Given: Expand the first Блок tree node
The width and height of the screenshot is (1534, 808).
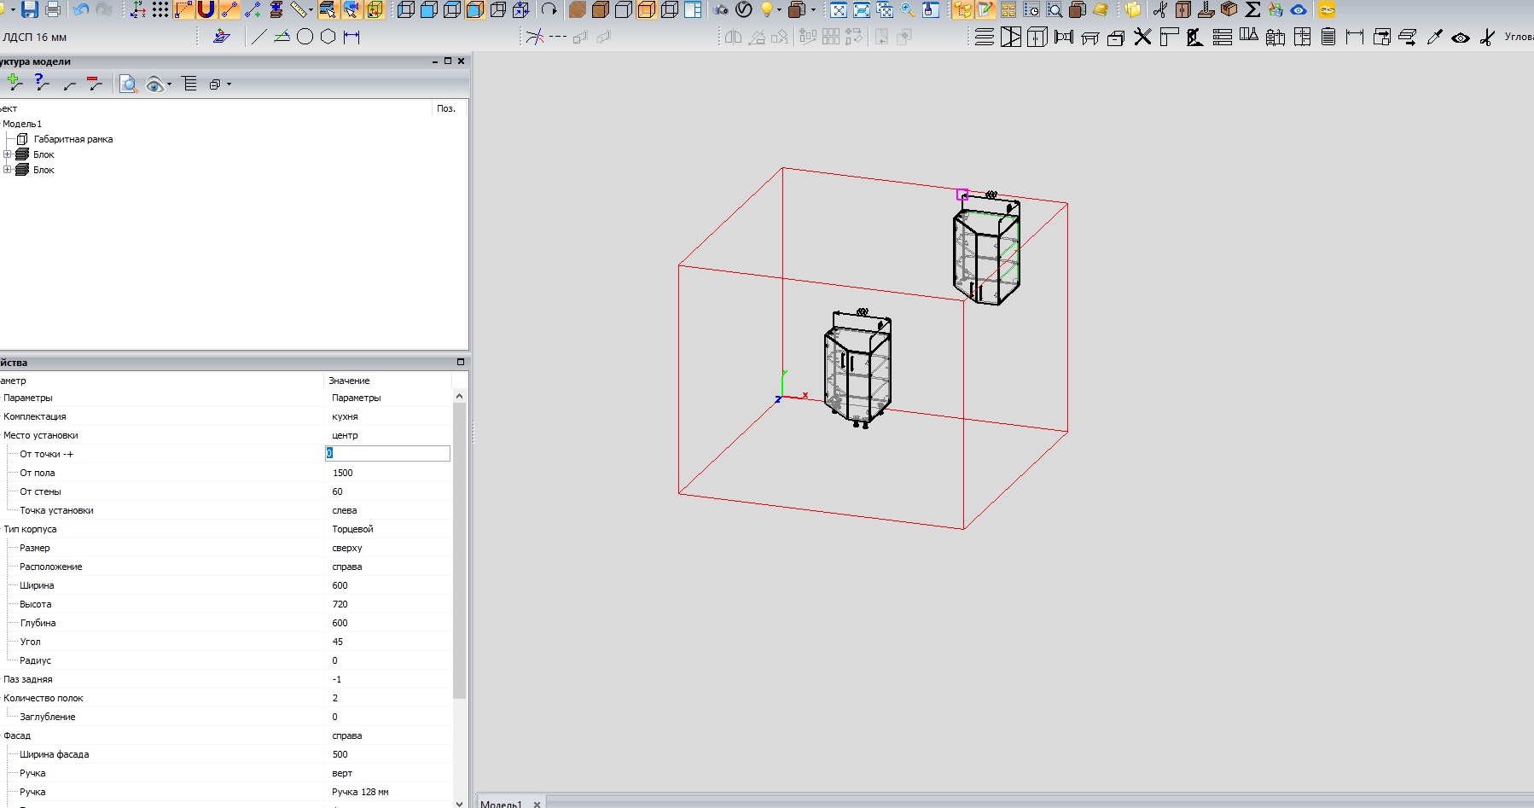Looking at the screenshot, I should (8, 154).
